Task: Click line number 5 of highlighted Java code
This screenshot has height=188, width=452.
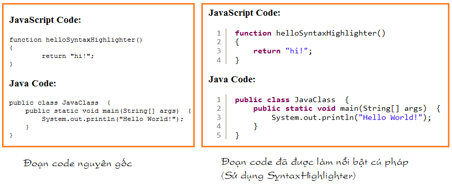Action: click(219, 135)
